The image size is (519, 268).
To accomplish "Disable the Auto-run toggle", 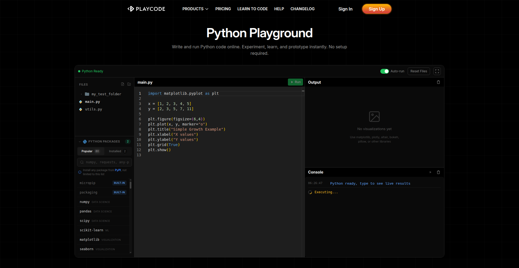I will point(385,71).
